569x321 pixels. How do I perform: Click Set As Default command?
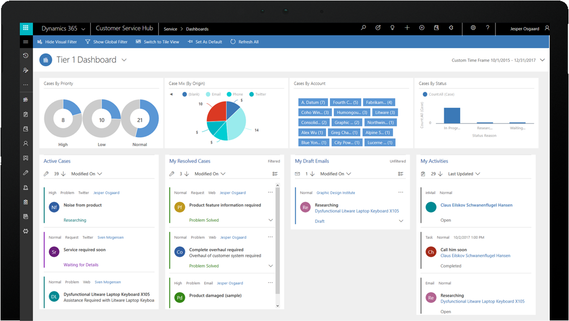point(205,42)
